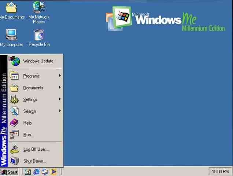
Task: Expand the Search submenu arrow
Action: (x=59, y=111)
